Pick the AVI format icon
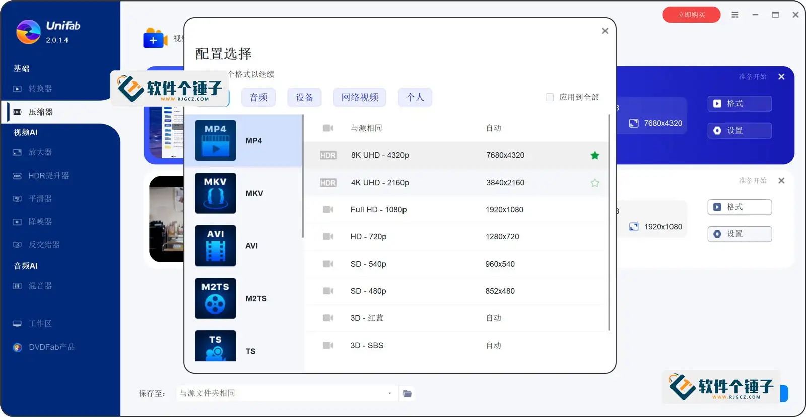806x417 pixels. click(215, 245)
